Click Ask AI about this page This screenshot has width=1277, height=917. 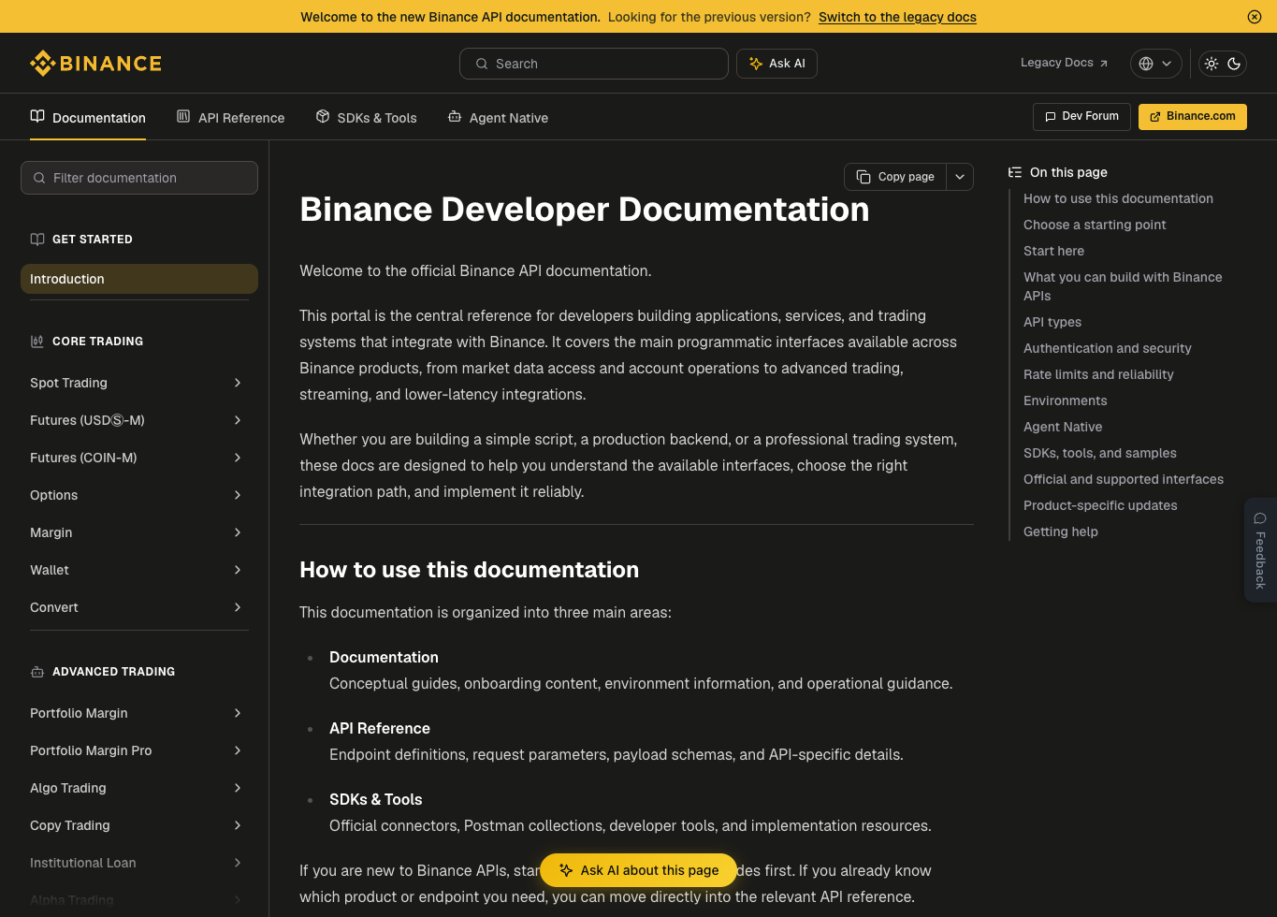coord(639,870)
